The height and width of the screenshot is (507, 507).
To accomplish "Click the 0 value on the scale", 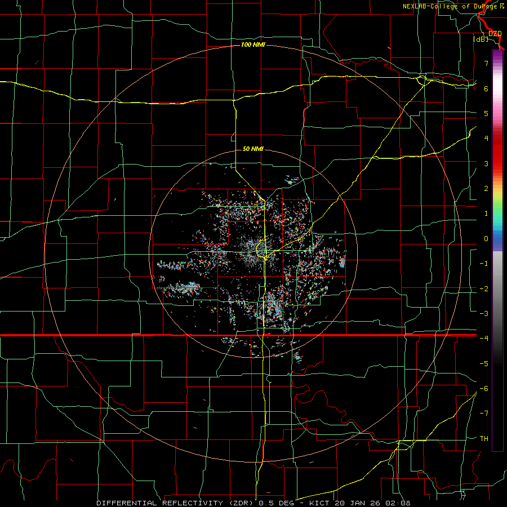I will (486, 239).
